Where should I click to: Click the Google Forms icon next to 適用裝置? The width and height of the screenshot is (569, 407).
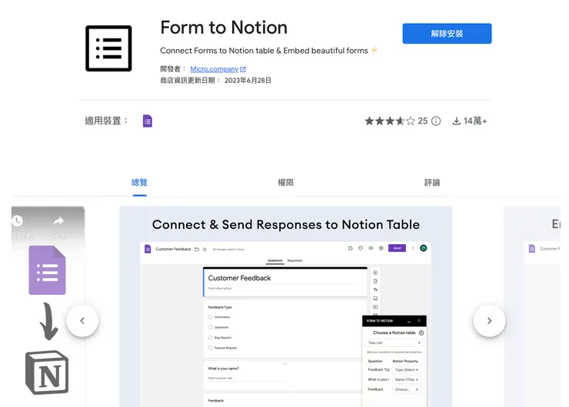(x=148, y=121)
